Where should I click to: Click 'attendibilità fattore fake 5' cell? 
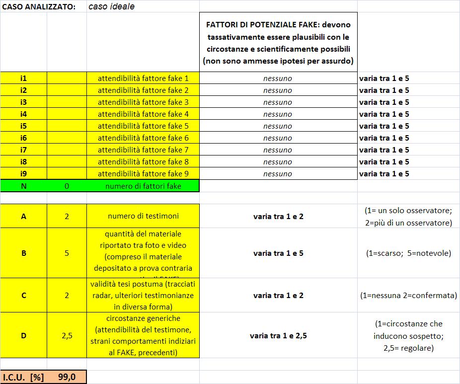pos(143,126)
